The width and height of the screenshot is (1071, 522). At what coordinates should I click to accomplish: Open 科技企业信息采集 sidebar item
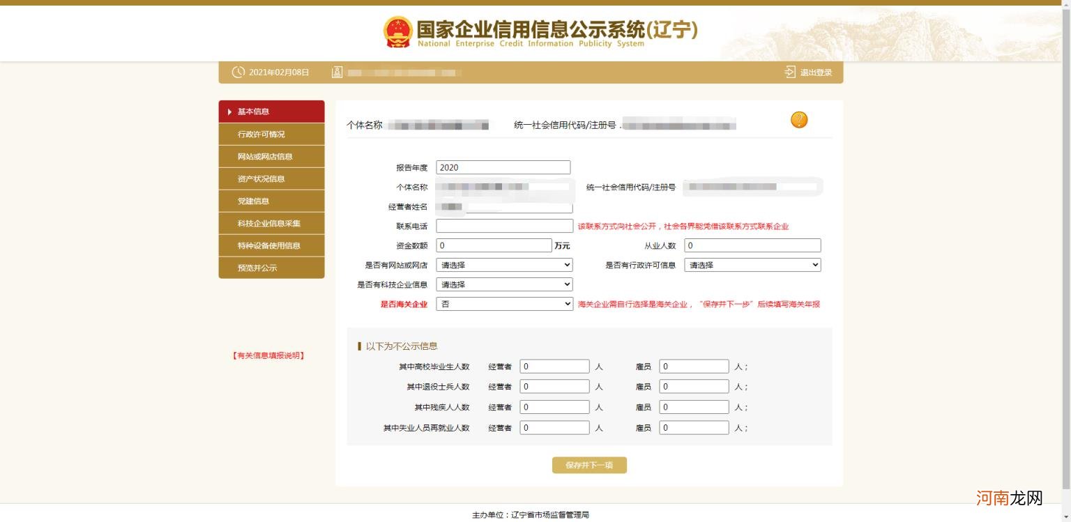(x=271, y=223)
